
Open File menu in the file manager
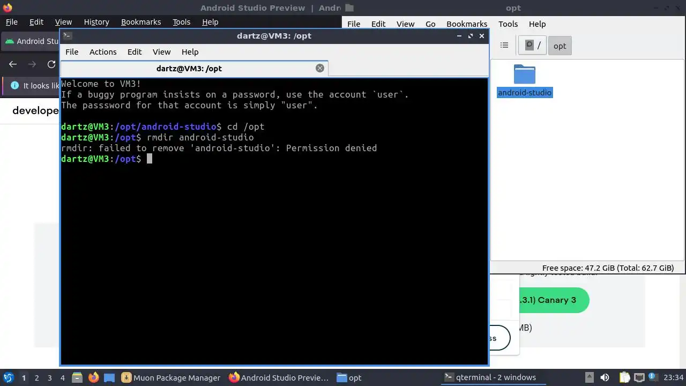[x=354, y=24]
